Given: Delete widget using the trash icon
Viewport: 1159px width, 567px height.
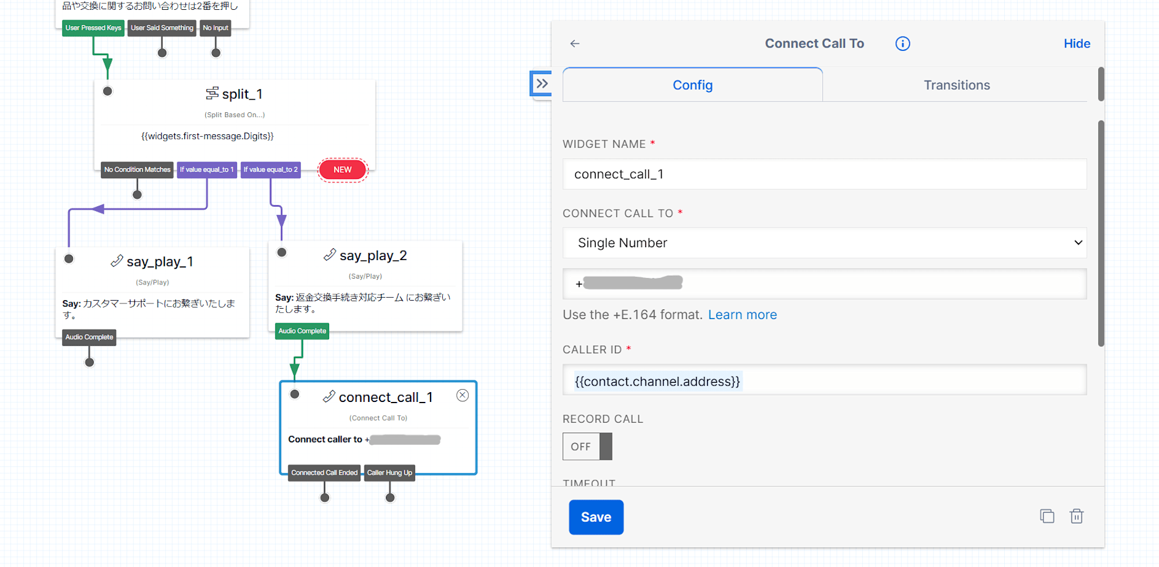Looking at the screenshot, I should tap(1076, 516).
